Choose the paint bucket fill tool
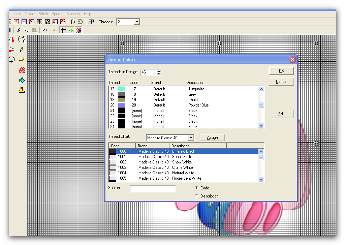This screenshot has width=345, height=245. (x=22, y=80)
